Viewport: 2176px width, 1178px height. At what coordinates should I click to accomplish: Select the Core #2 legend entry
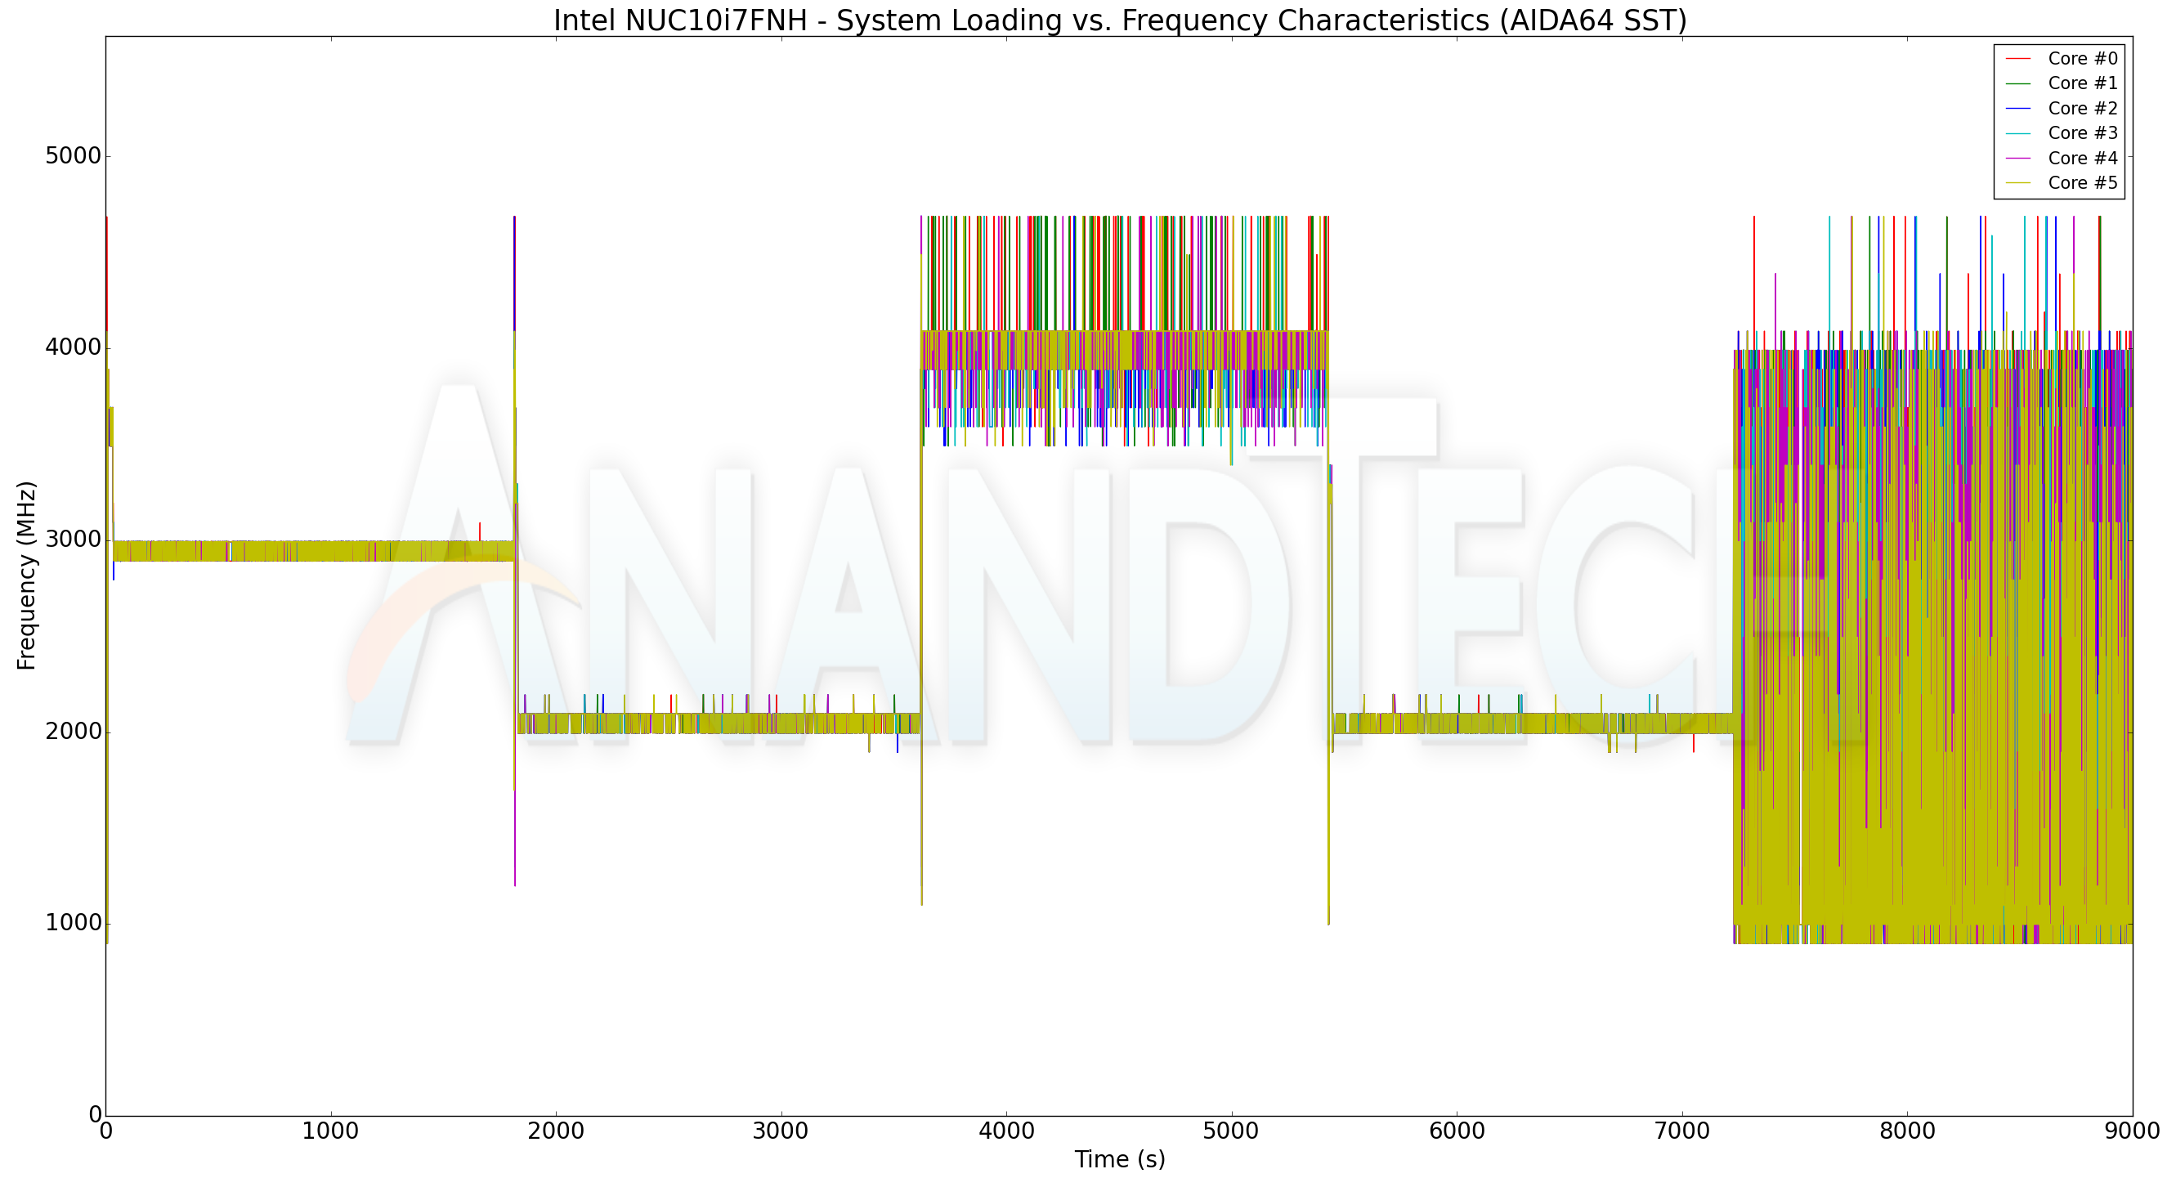pos(2061,108)
